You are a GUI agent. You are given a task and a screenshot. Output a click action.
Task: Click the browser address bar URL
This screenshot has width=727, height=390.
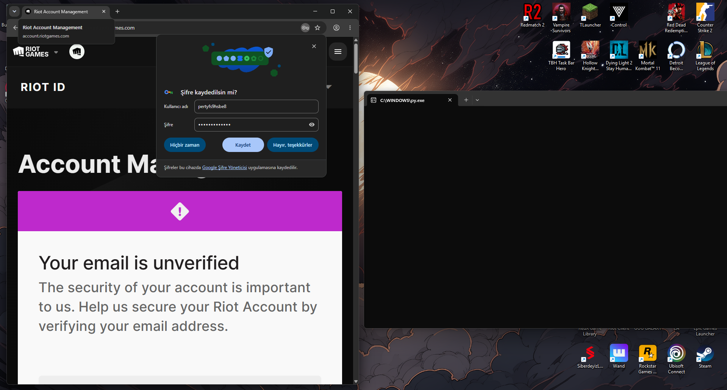(206, 28)
